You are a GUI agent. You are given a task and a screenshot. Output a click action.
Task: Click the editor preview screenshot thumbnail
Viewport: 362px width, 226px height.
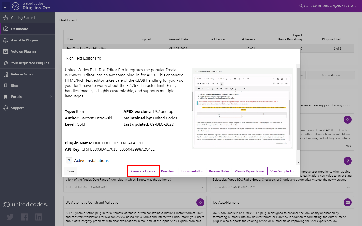coord(243,109)
